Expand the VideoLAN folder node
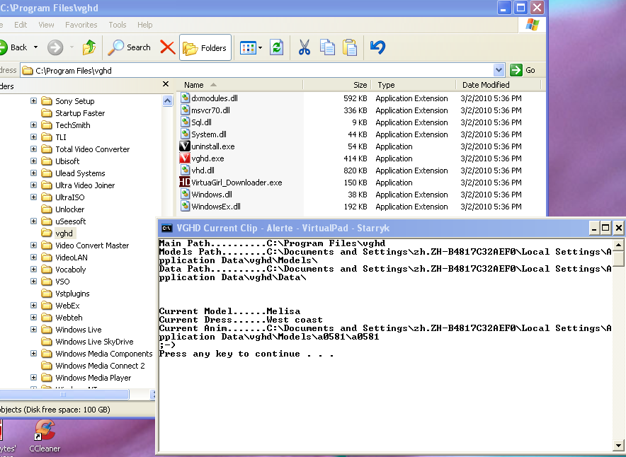Screen dimensions: 626x457 (x=33, y=258)
